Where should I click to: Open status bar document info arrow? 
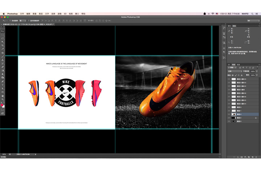coord(36,154)
